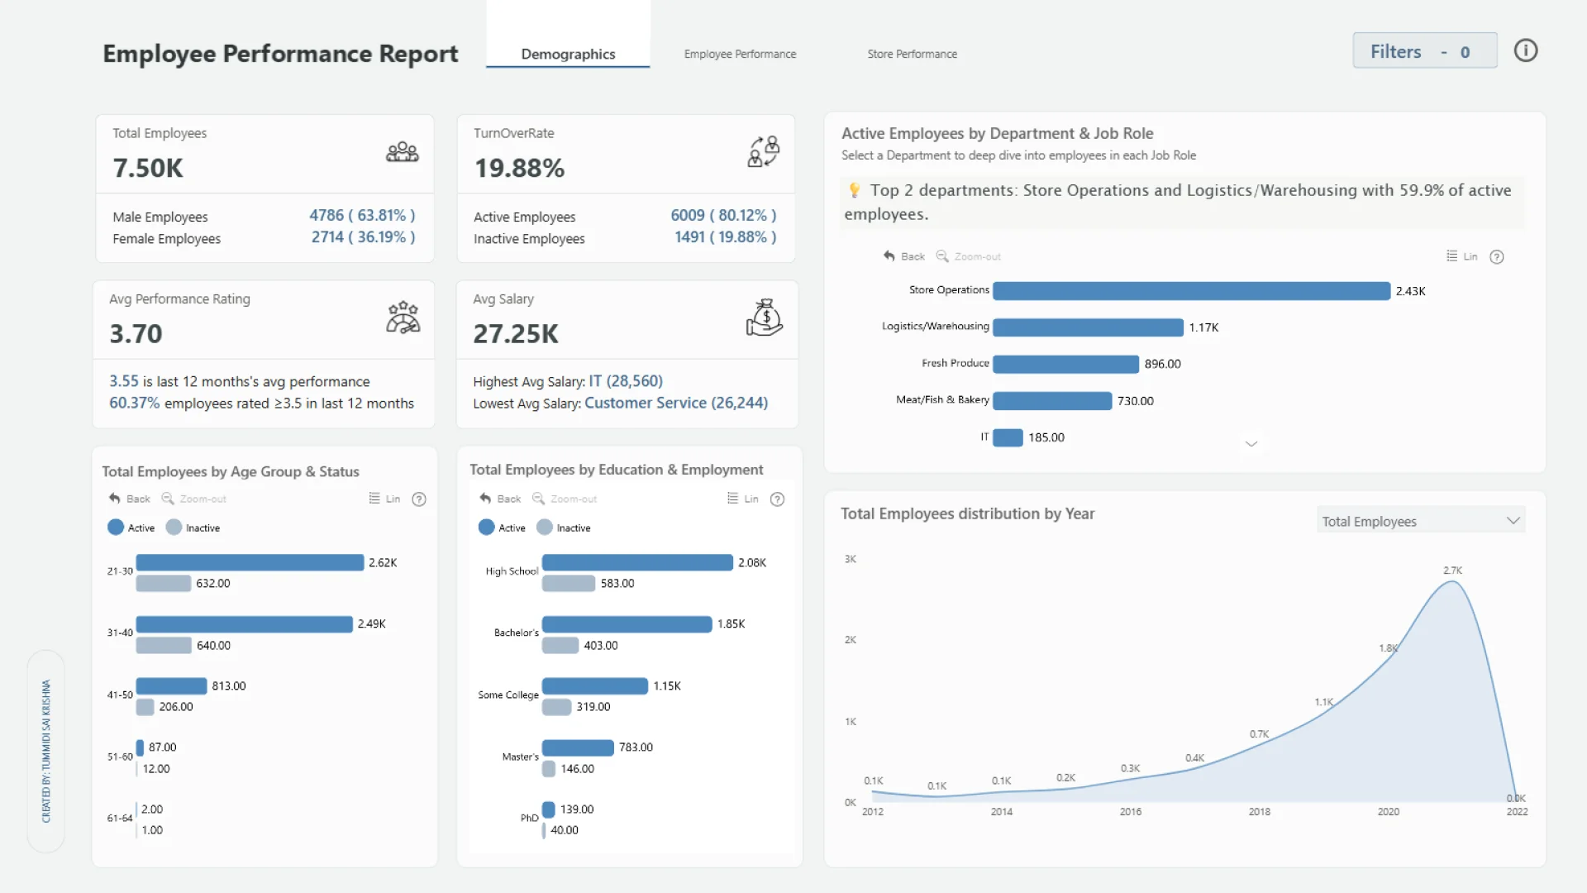The image size is (1587, 893).
Task: Toggle Active legend in Age Group chart
Action: pos(116,528)
